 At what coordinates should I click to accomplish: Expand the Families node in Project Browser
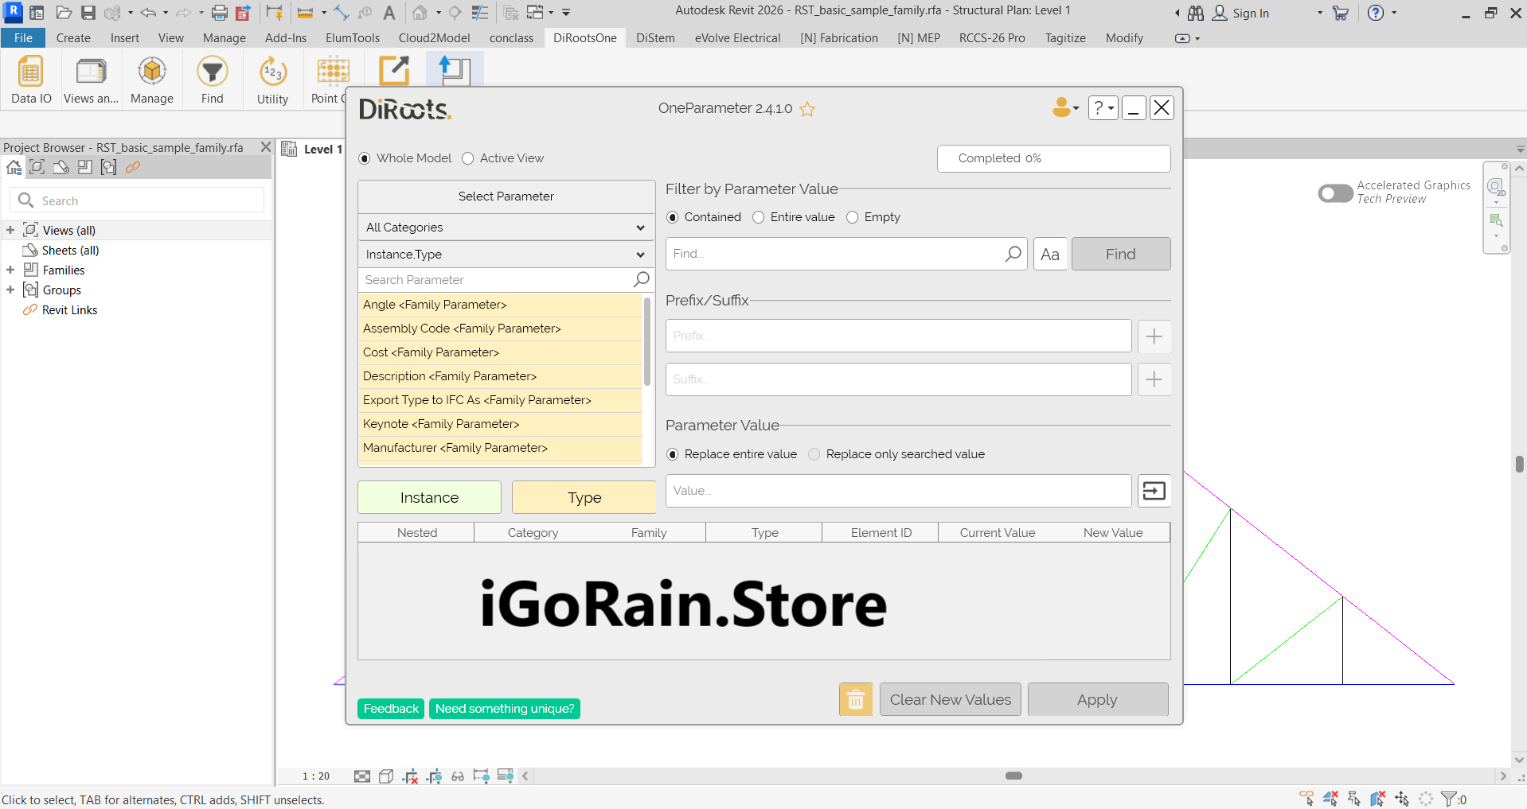pos(10,270)
